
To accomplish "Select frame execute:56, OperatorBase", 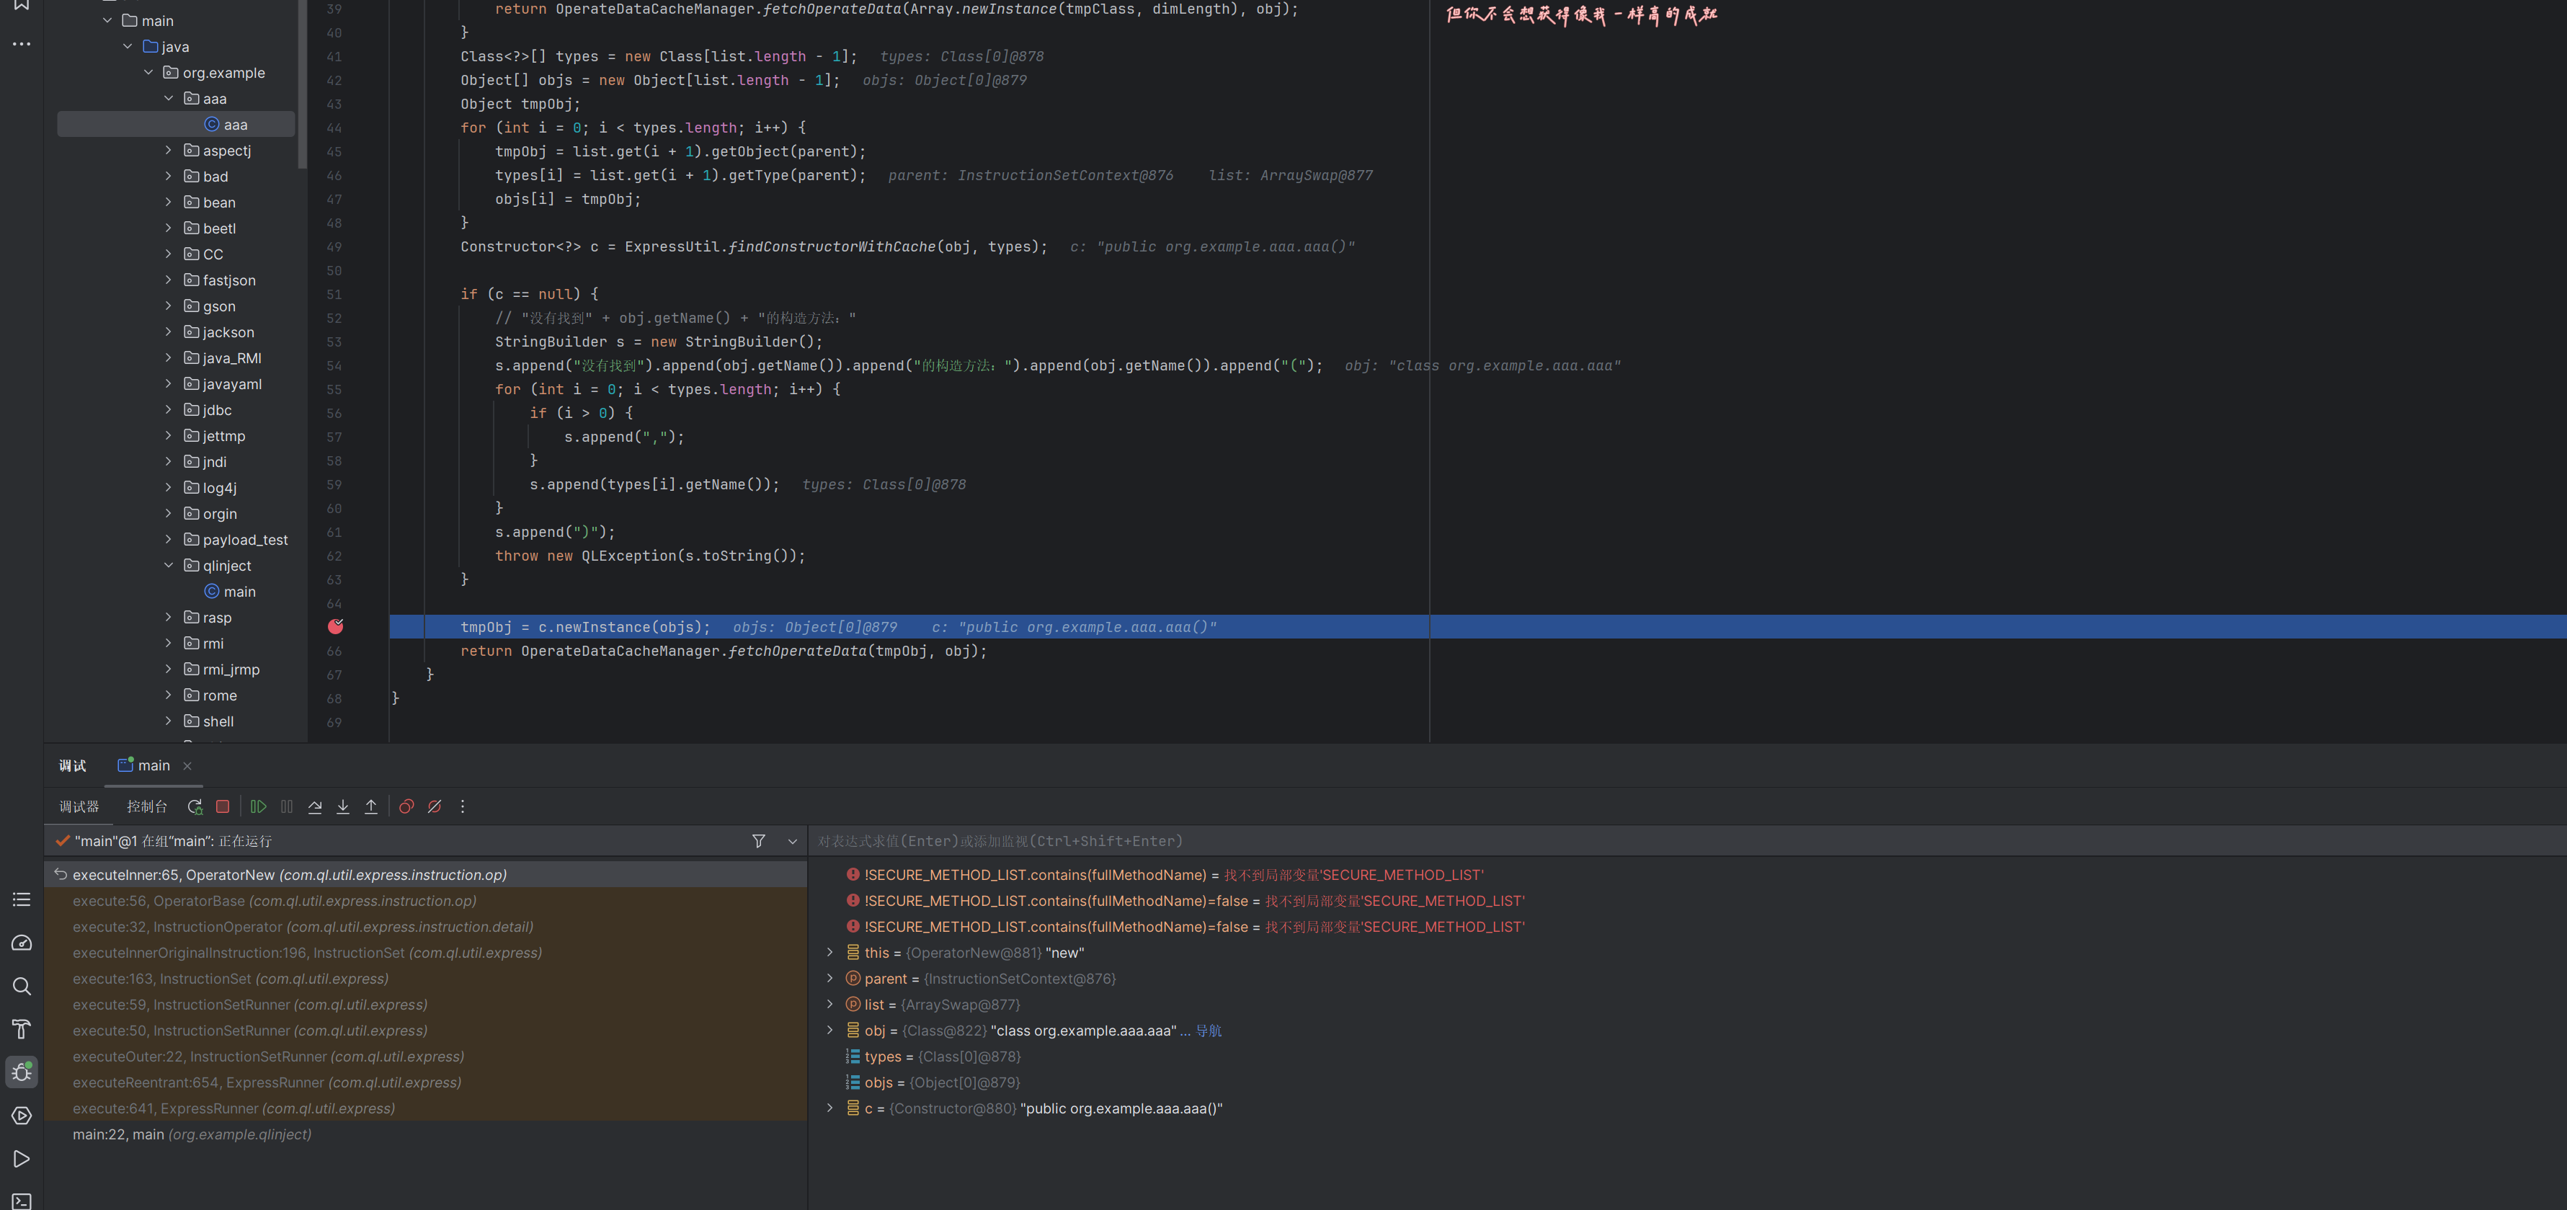I will point(427,900).
